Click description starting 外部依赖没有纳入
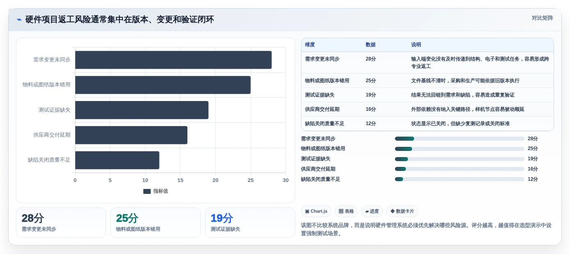 (467, 109)
